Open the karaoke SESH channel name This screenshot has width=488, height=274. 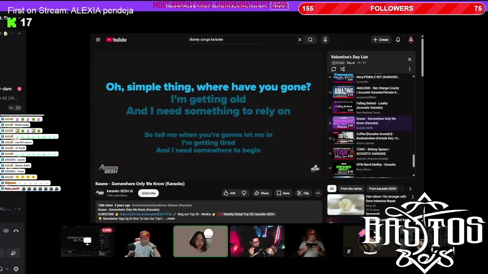tap(117, 191)
